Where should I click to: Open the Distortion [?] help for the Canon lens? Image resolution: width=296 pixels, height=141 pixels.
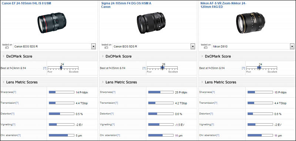13,114
